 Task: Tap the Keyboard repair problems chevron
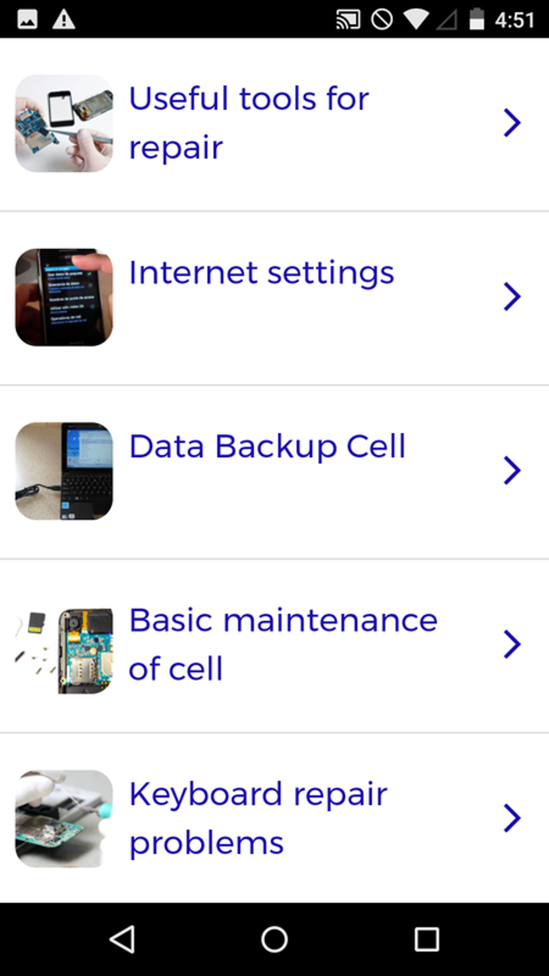coord(512,818)
